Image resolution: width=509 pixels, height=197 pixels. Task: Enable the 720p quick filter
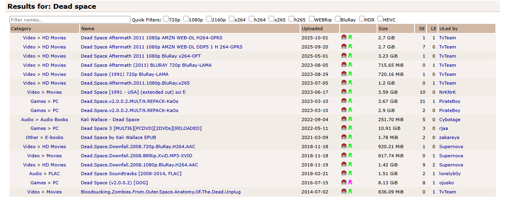(166, 19)
